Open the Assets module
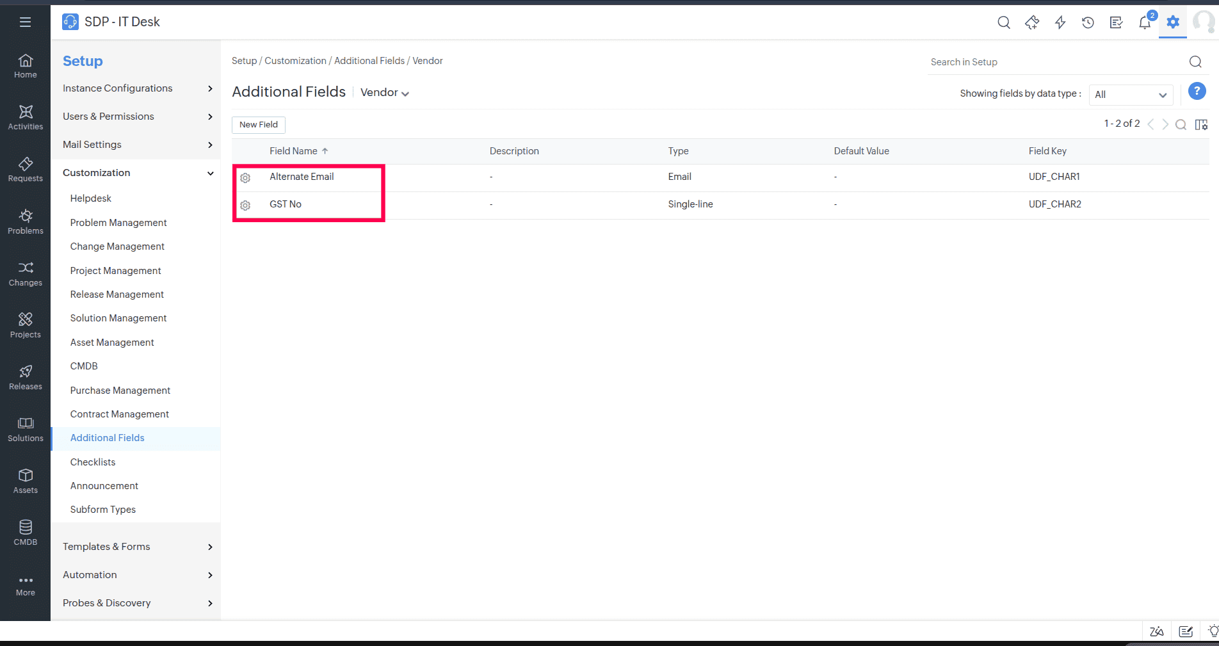Image resolution: width=1219 pixels, height=646 pixels. click(26, 481)
